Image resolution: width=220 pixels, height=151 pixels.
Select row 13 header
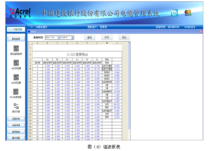click(x=30, y=91)
